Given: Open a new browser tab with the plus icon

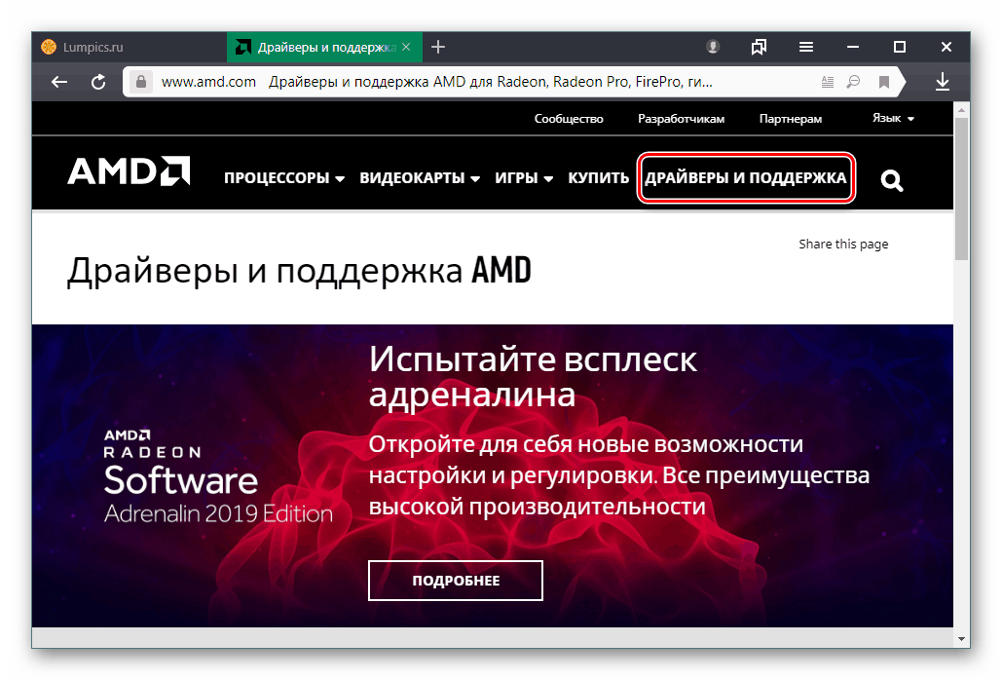Looking at the screenshot, I should click(438, 46).
